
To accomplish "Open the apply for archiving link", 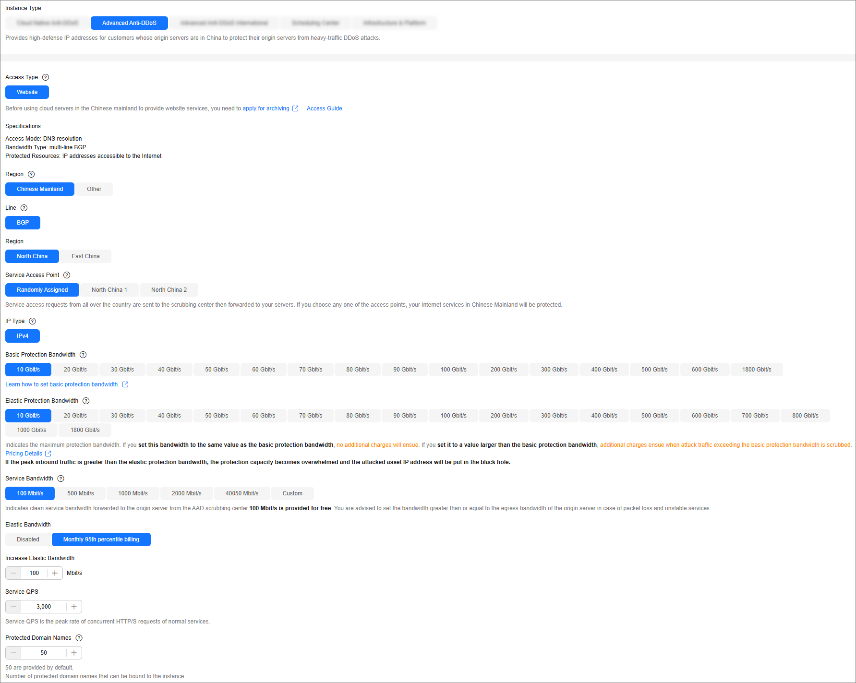I will click(266, 108).
